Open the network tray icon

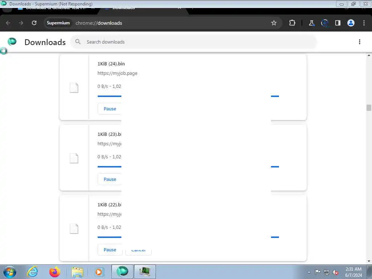(x=327, y=272)
